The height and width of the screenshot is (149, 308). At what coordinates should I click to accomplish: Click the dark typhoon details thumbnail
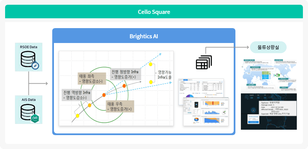click(x=269, y=111)
